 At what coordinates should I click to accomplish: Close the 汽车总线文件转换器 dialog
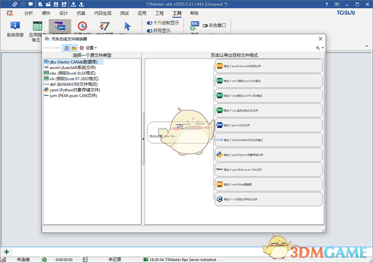pos(320,39)
